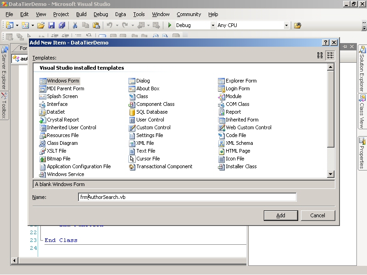
Task: Choose the Windows Service template
Action: (62, 174)
